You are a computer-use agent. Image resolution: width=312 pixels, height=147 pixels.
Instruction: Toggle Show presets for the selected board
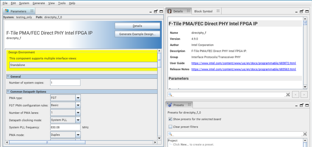(170, 119)
